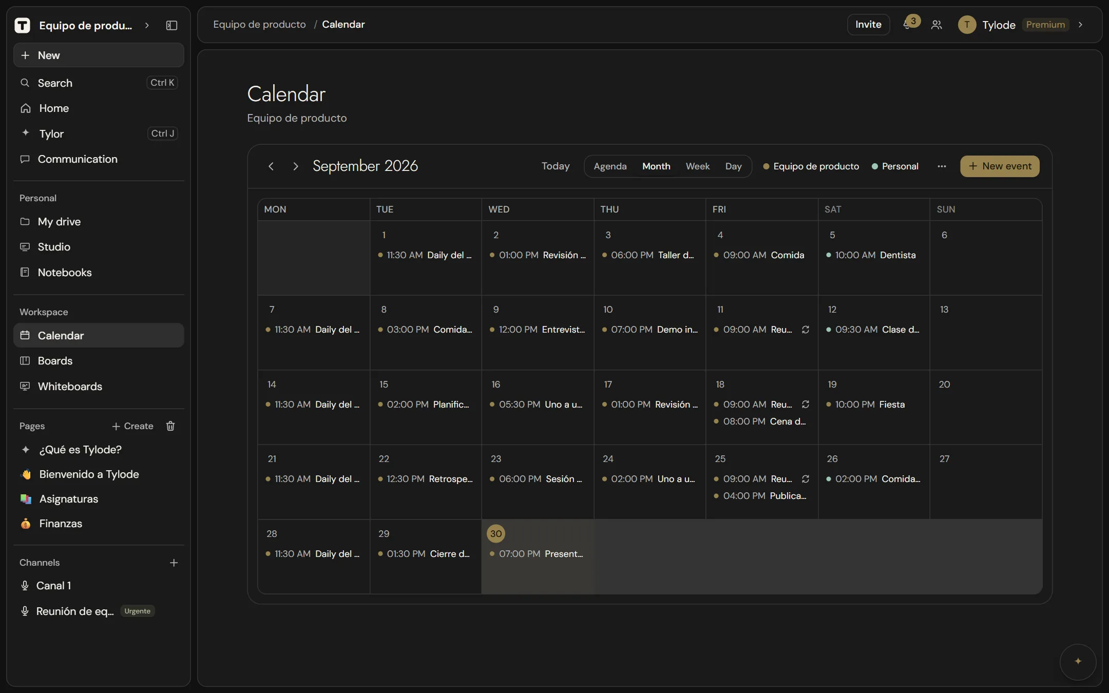Click the Tylode user avatar
The image size is (1109, 693).
[x=967, y=25]
